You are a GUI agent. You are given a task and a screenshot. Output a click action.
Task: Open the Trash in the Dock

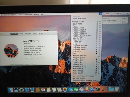[117, 89]
